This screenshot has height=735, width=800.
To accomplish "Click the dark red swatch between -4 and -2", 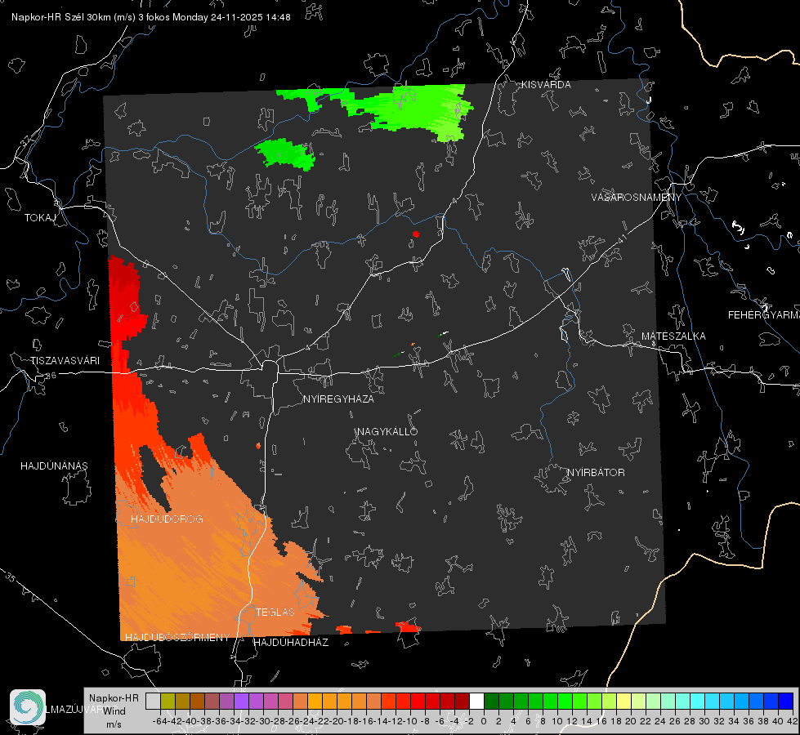I will pos(462,701).
